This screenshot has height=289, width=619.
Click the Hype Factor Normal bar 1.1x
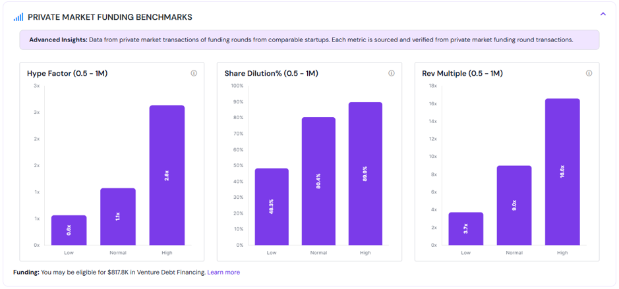(x=117, y=217)
